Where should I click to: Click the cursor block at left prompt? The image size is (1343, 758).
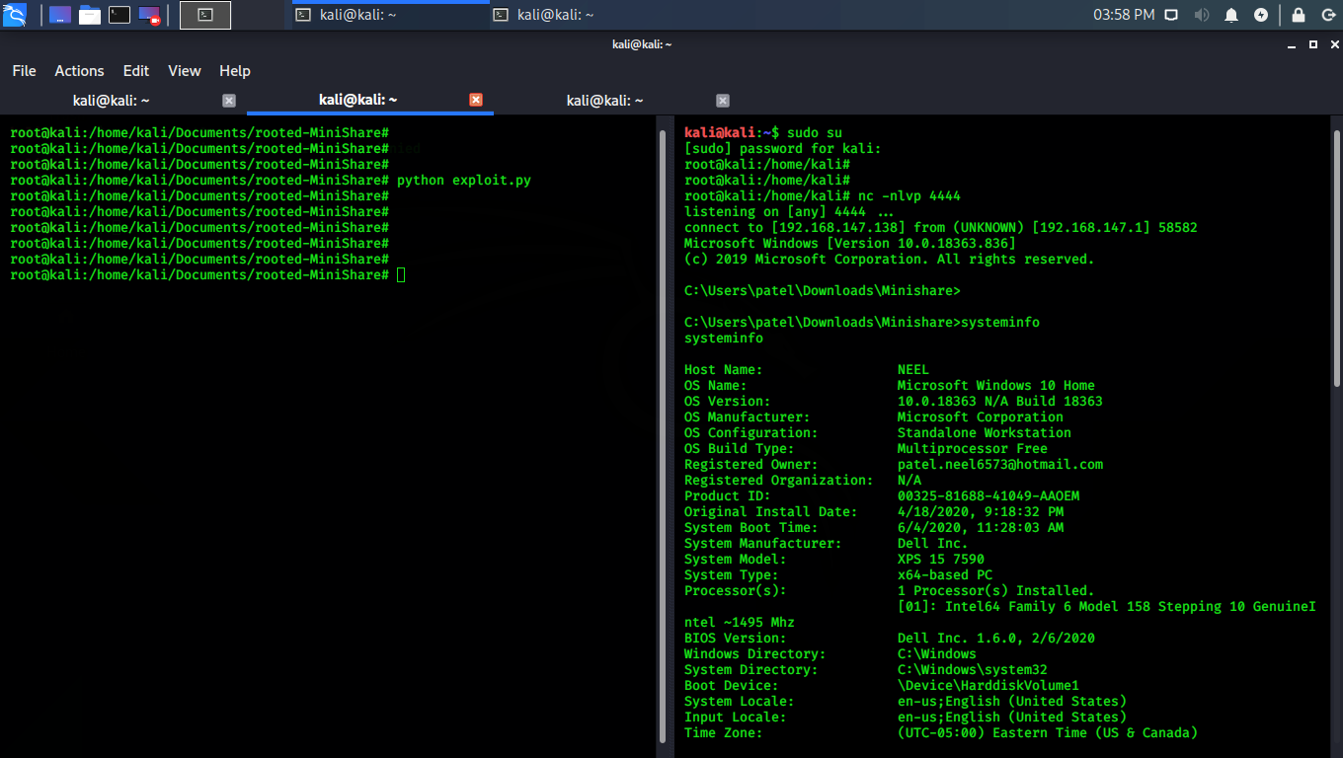[x=401, y=275]
